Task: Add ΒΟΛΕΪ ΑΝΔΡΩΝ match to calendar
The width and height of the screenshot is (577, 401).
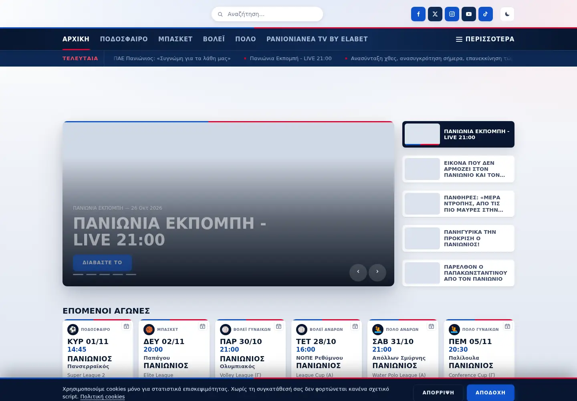Action: (x=355, y=326)
